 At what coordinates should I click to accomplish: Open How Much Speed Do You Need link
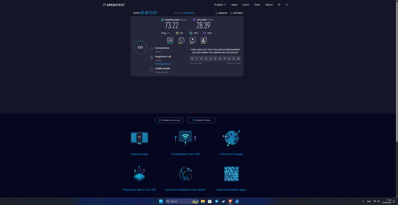(x=185, y=190)
